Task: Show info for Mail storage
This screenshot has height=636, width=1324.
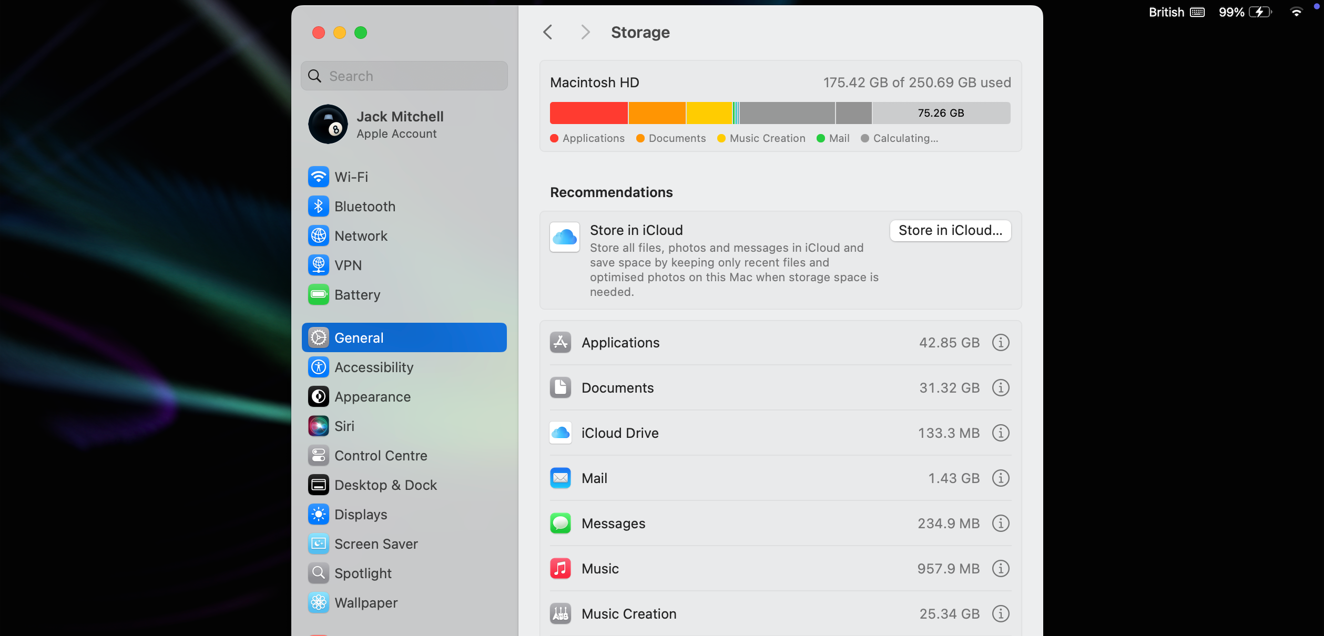Action: [1000, 478]
